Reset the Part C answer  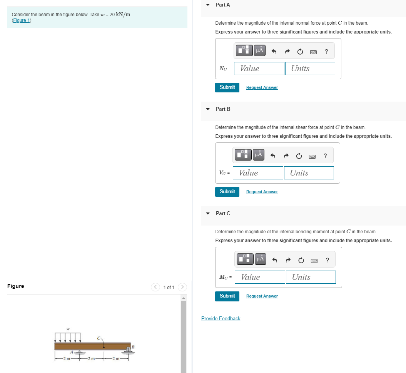click(x=301, y=260)
